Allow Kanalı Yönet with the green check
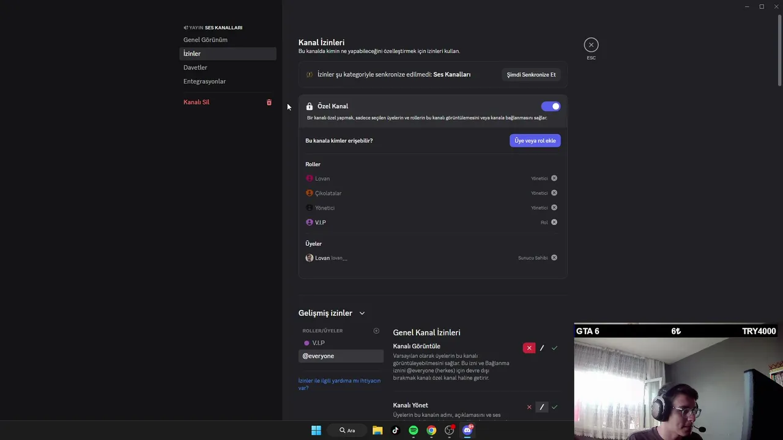Viewport: 783px width, 440px height. coord(554,407)
